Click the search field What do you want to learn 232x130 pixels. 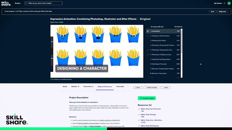pyautogui.click(x=43, y=3)
